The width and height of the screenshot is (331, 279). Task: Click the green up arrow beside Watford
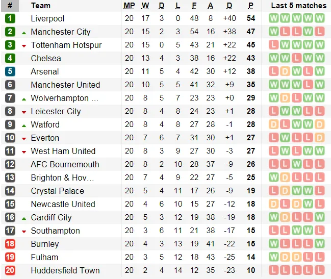[x=24, y=125]
